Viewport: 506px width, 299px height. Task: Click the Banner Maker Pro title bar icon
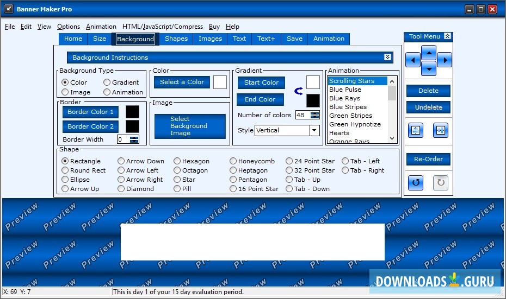9,9
